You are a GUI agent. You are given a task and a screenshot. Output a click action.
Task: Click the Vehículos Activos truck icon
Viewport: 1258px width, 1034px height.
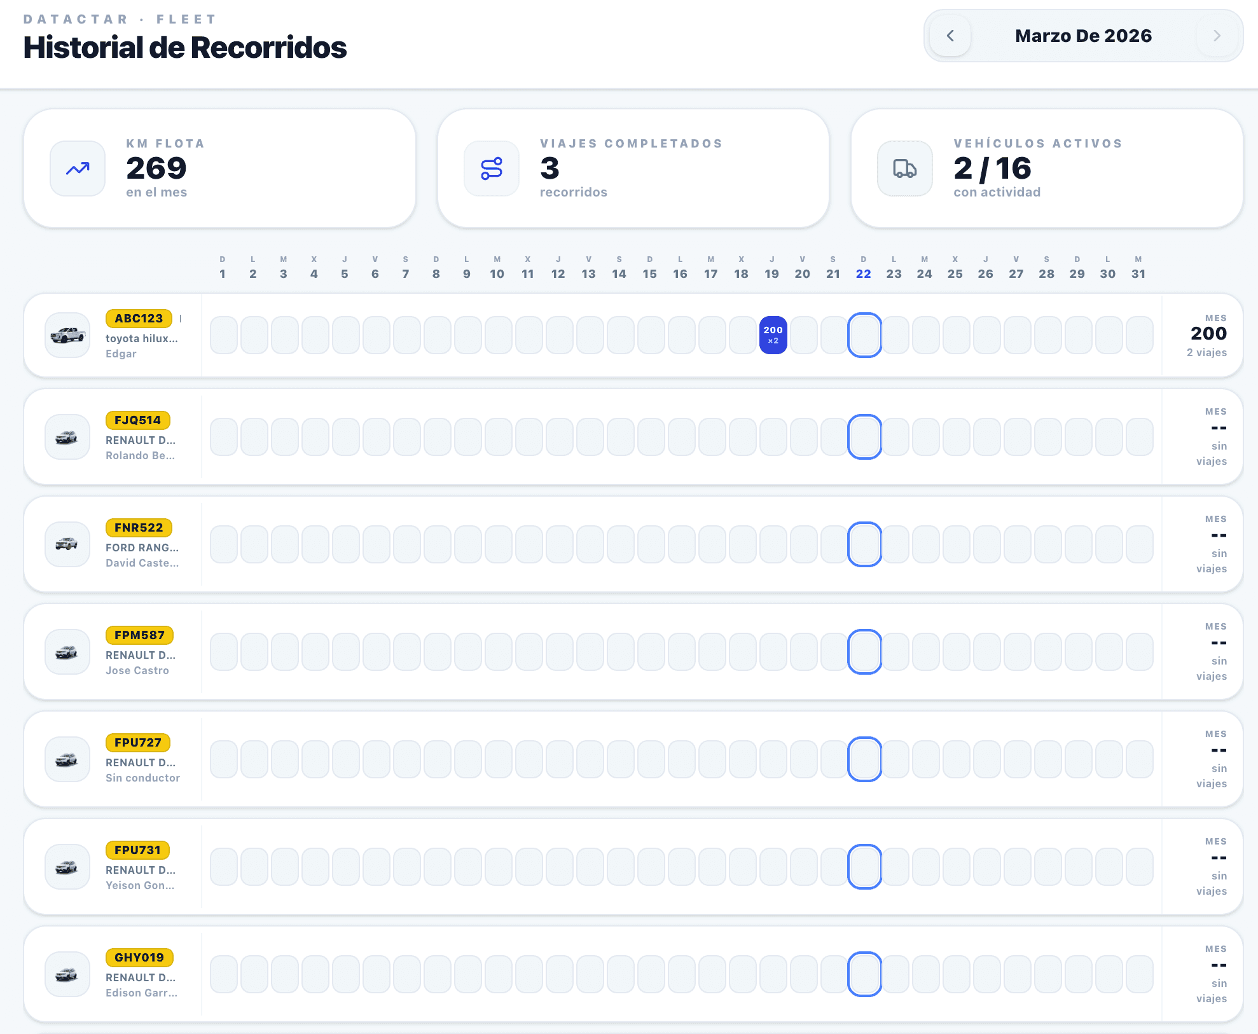904,169
